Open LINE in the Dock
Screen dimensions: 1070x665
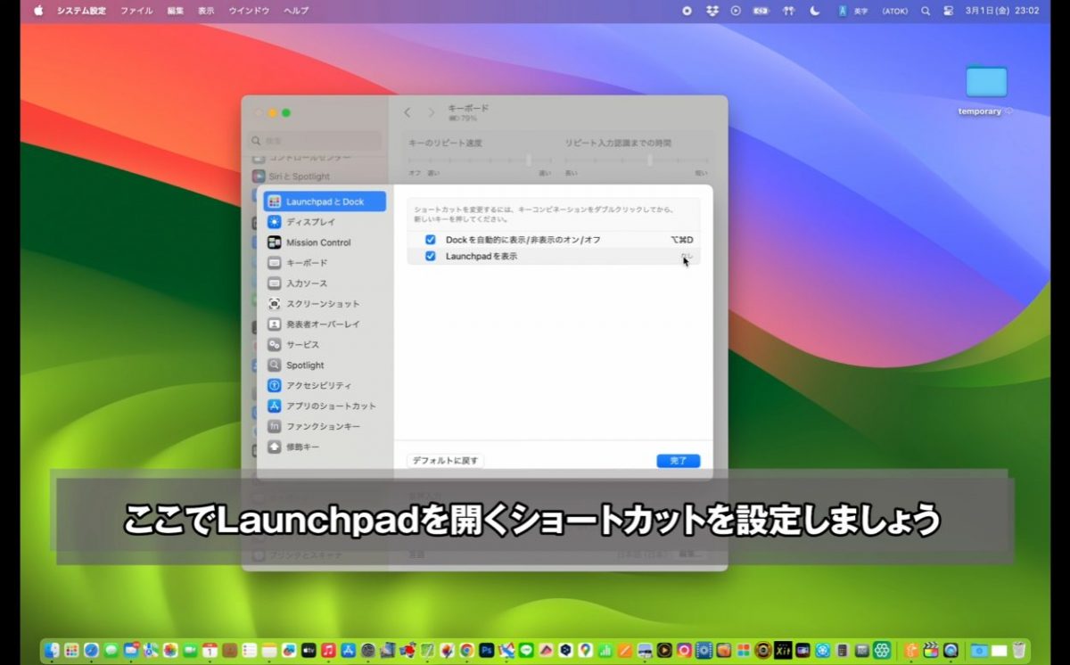click(x=526, y=650)
